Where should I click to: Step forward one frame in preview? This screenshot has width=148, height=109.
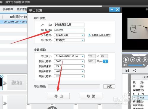[x=145, y=60]
